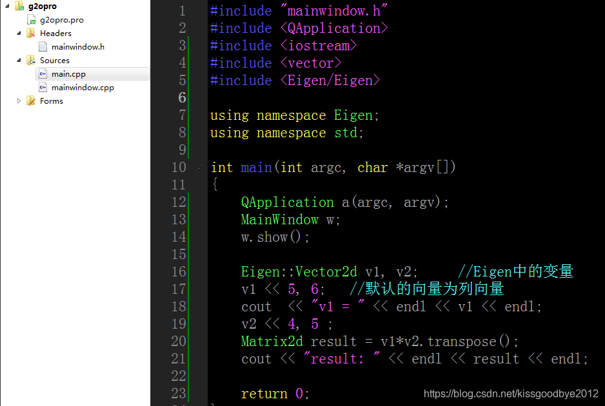
Task: Open main.cpp in the tree
Action: 68,74
